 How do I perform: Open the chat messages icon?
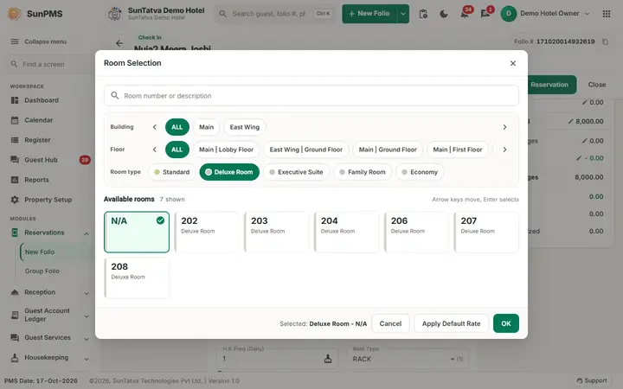485,14
